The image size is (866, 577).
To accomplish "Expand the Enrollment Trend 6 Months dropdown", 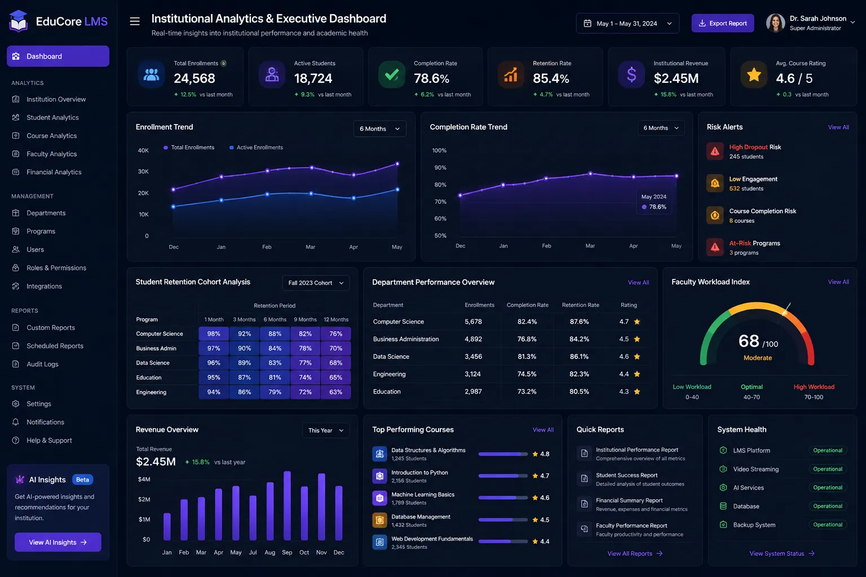I will pos(379,128).
